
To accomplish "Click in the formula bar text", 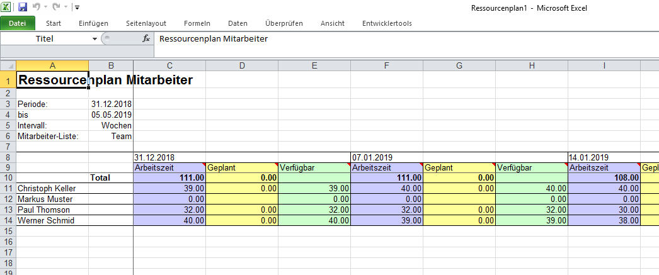I will click(214, 39).
